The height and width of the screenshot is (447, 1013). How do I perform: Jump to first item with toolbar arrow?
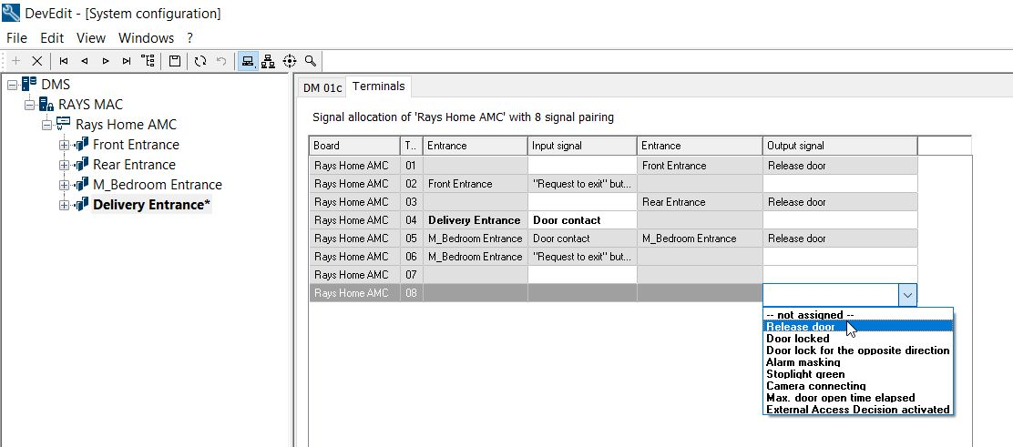pos(64,61)
